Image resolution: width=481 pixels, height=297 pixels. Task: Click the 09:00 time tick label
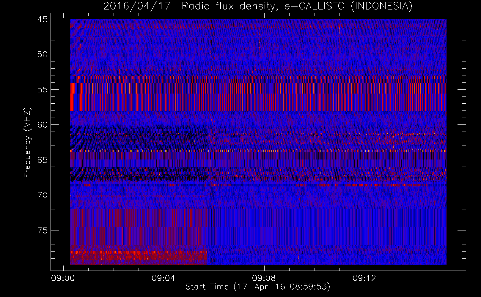[63, 278]
